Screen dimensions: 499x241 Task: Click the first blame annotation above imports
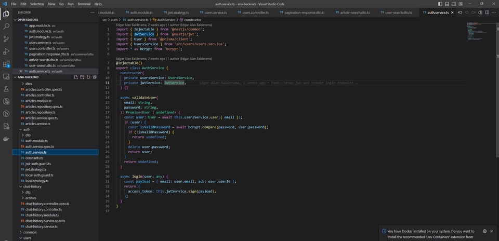pyautogui.click(x=164, y=24)
